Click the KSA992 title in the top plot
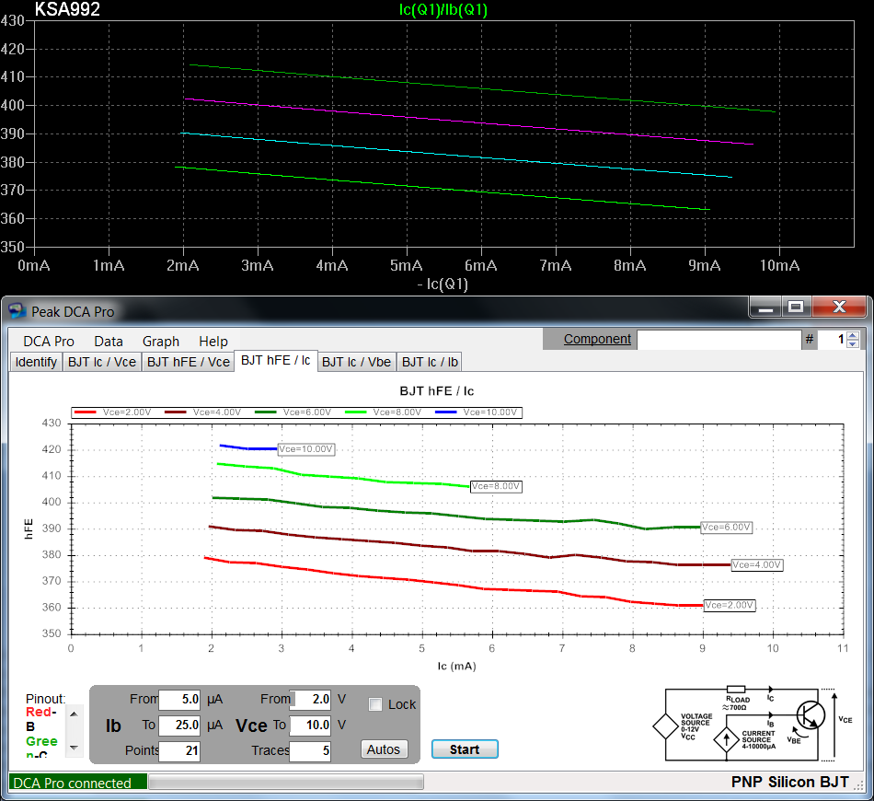The height and width of the screenshot is (801, 874). pos(67,9)
